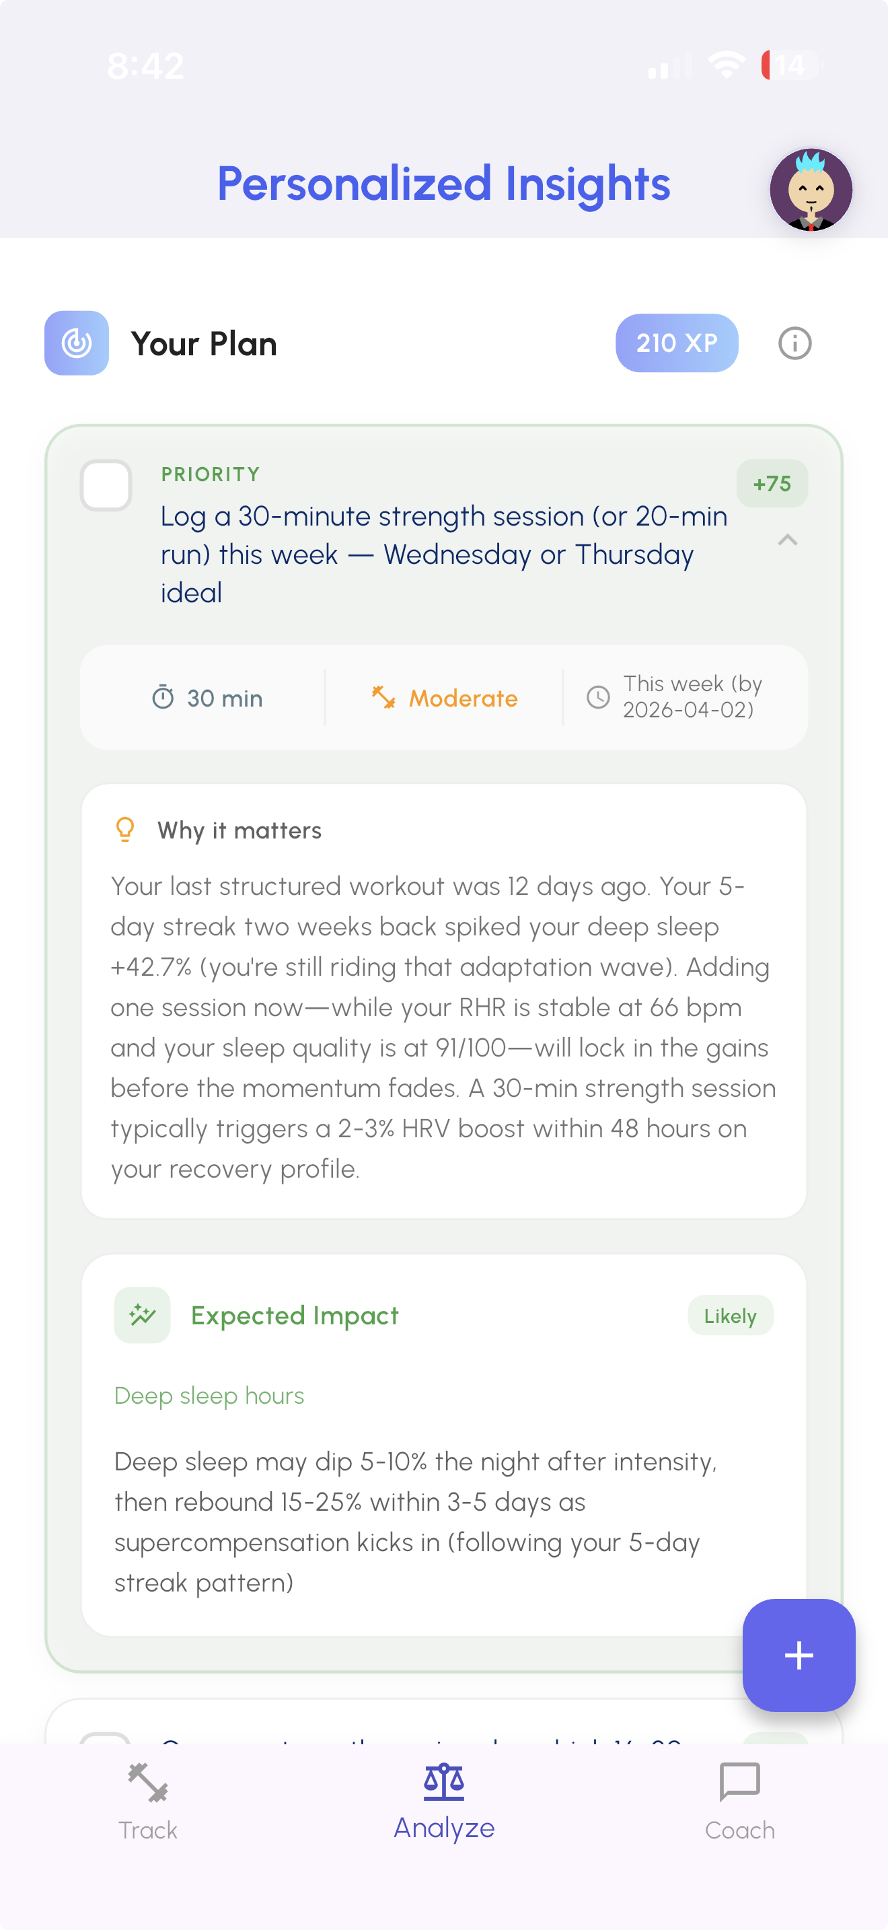Open the profile avatar picture
This screenshot has width=888, height=1930.
coord(813,190)
